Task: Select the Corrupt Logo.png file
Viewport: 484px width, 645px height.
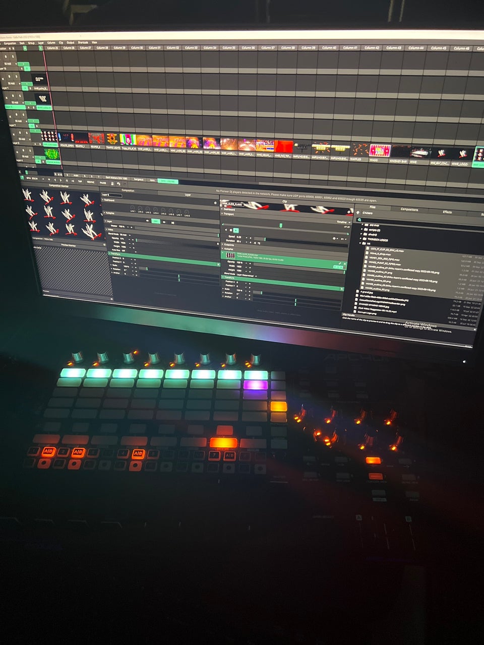Action: click(367, 313)
